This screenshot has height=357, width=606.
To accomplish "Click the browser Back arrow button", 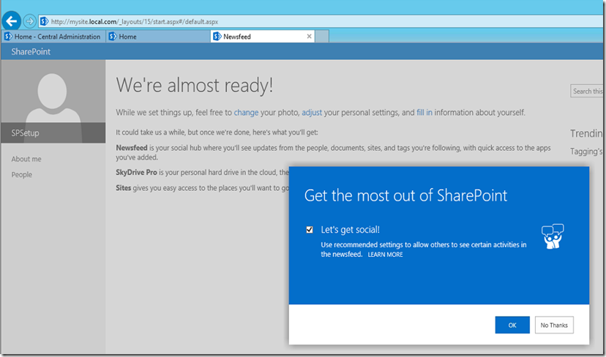I will [x=12, y=21].
